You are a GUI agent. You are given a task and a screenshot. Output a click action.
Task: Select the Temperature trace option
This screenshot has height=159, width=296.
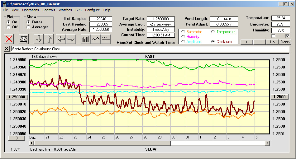213,32
